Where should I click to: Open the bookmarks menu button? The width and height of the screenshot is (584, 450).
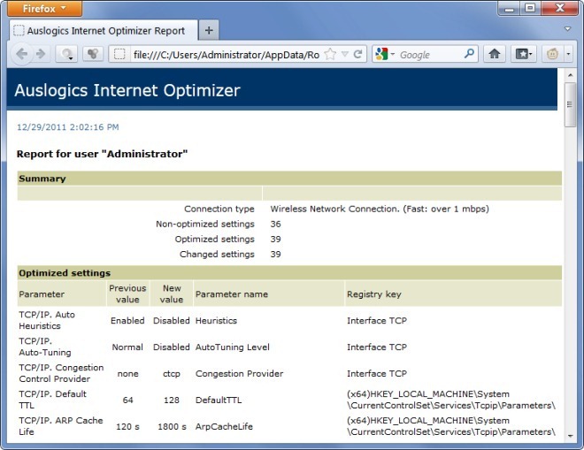523,54
